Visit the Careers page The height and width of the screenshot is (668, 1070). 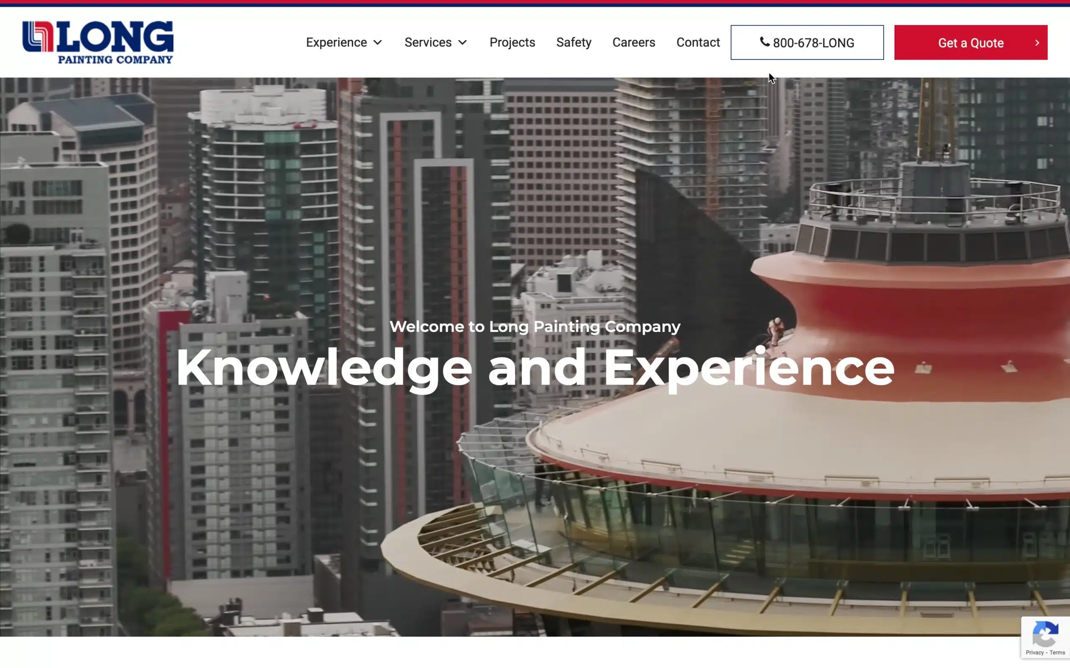[634, 43]
